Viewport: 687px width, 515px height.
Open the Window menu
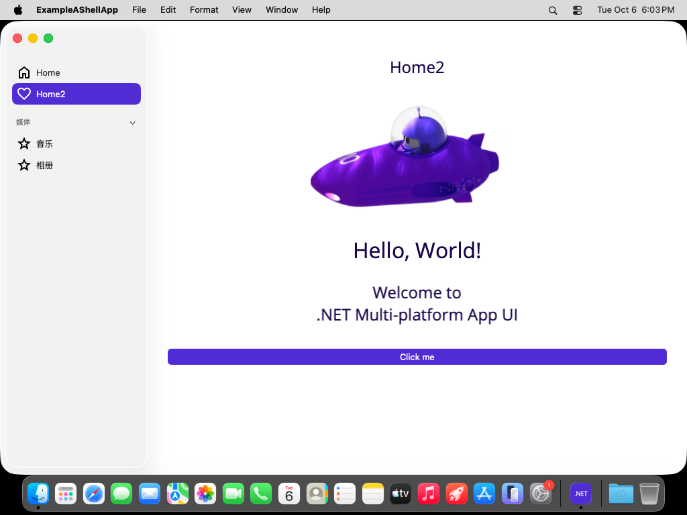282,9
